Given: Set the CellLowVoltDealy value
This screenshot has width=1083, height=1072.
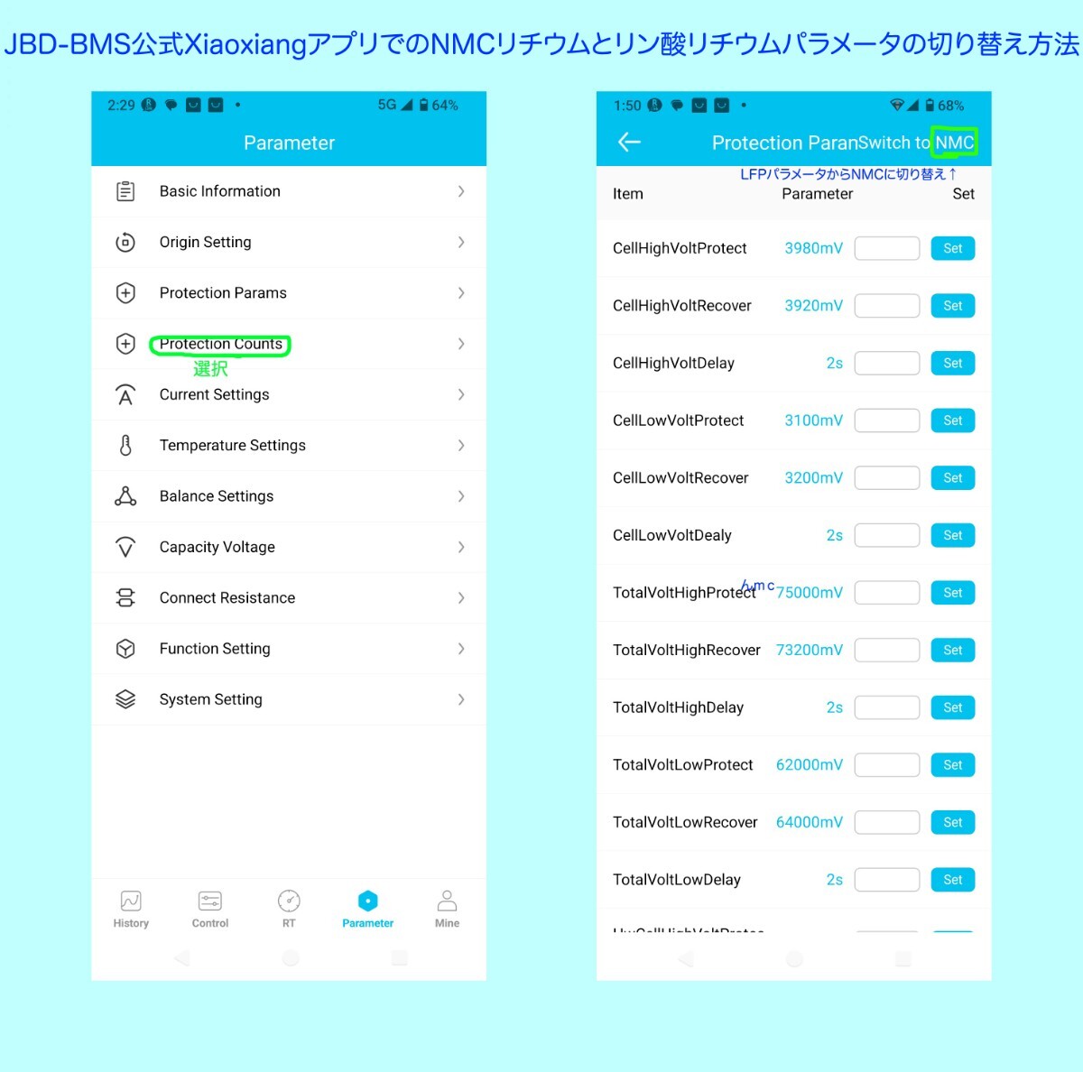Looking at the screenshot, I should [x=953, y=535].
